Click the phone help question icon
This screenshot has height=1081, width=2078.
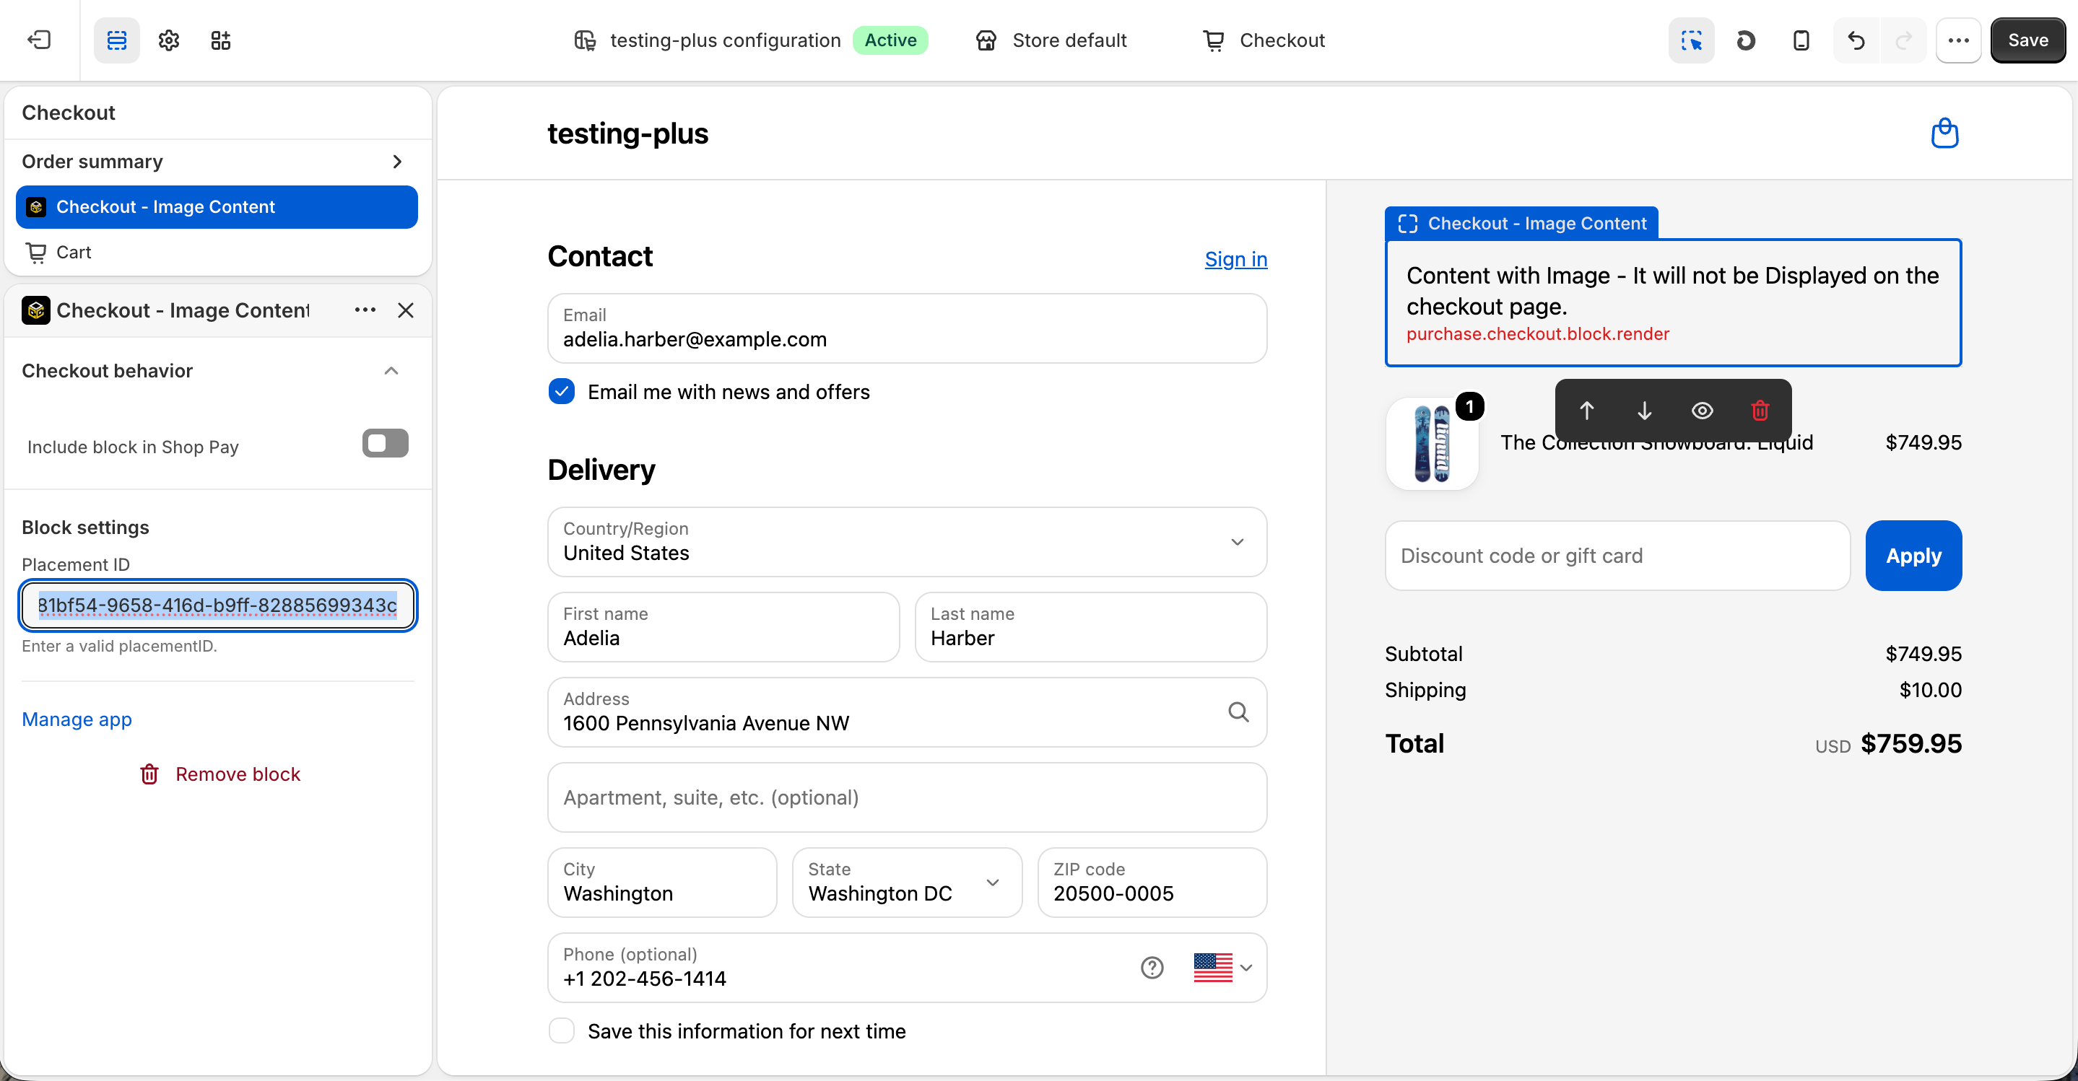(x=1151, y=967)
